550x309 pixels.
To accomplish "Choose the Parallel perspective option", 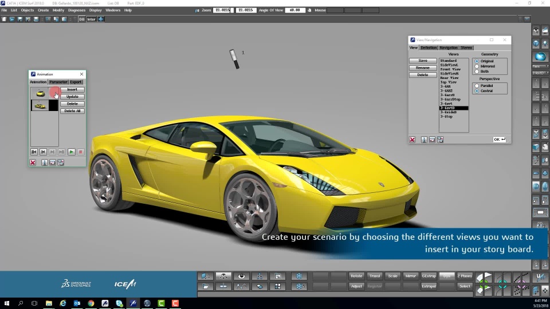I will (x=477, y=86).
